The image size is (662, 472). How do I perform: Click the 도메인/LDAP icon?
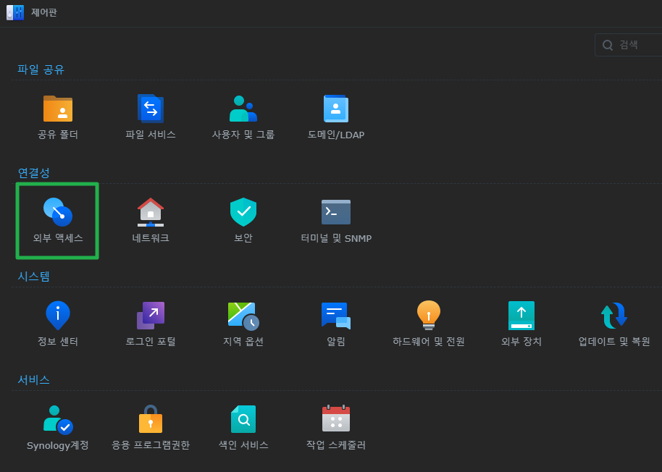336,109
